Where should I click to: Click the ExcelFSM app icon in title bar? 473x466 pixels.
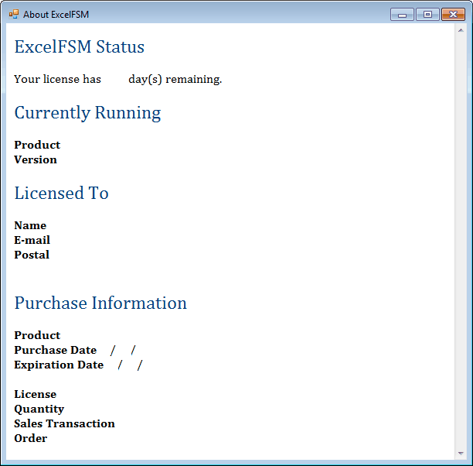(14, 14)
